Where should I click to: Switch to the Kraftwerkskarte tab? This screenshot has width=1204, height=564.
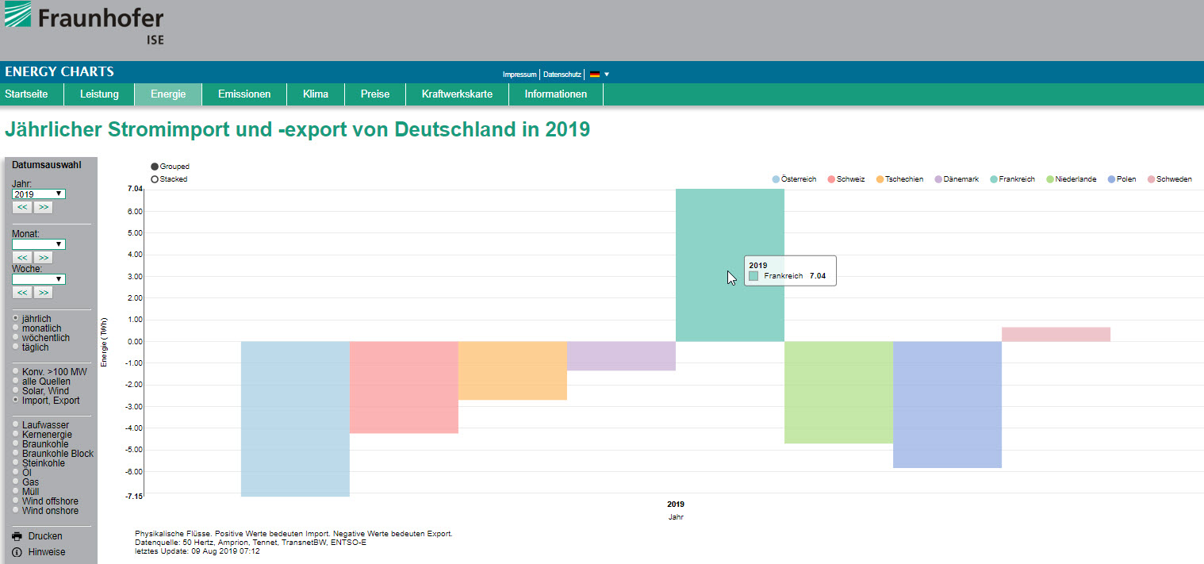[457, 94]
